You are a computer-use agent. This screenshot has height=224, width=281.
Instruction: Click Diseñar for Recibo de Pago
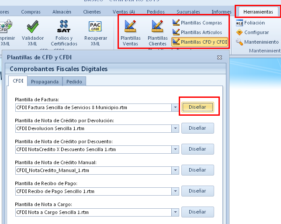[198, 191]
